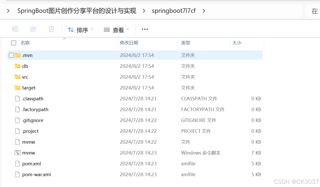Viewport: 320px width, 187px height.
Task: Sort by 修改日期 column header
Action: (x=129, y=43)
